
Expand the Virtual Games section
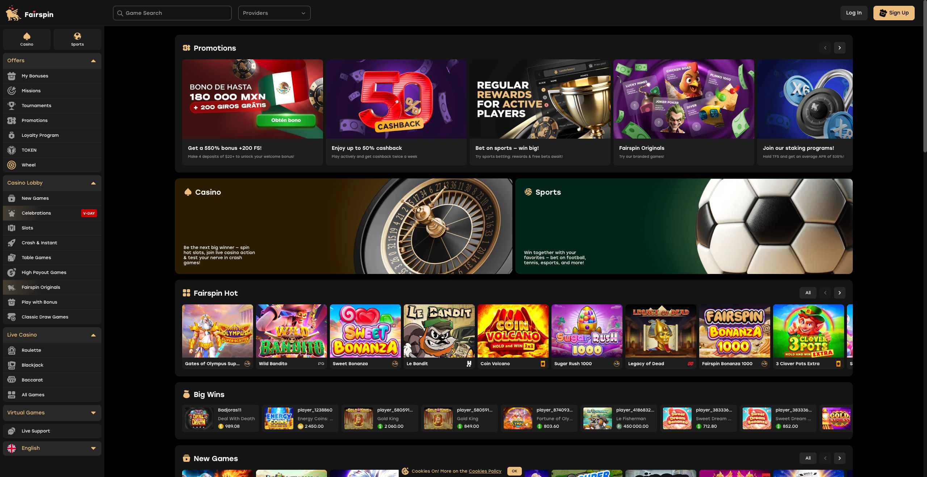point(93,413)
